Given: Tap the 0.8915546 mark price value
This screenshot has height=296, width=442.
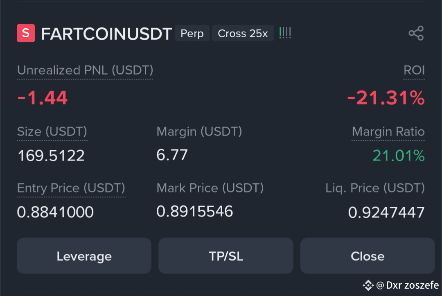Looking at the screenshot, I should coord(194,211).
